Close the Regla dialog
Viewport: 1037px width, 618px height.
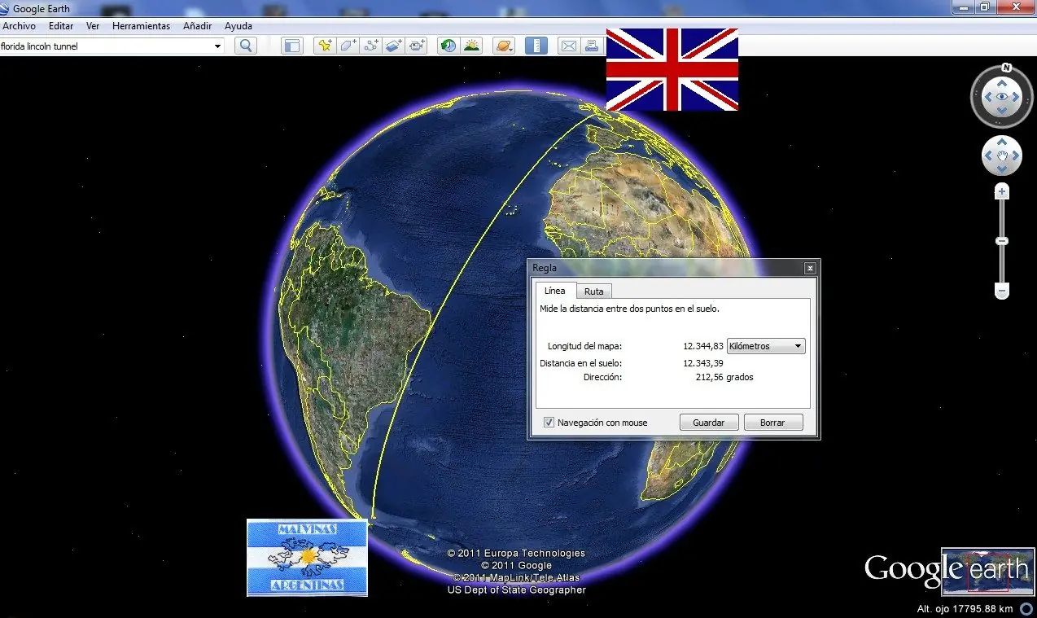tap(810, 268)
